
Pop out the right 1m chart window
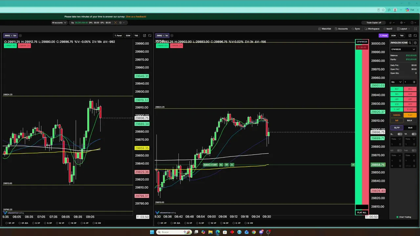coord(410,35)
